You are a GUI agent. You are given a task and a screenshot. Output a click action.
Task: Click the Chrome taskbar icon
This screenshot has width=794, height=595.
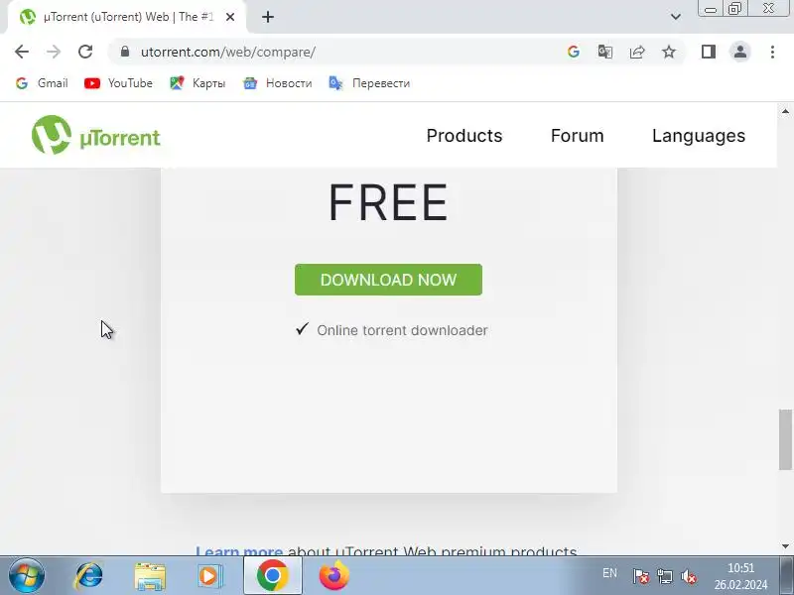tap(272, 576)
